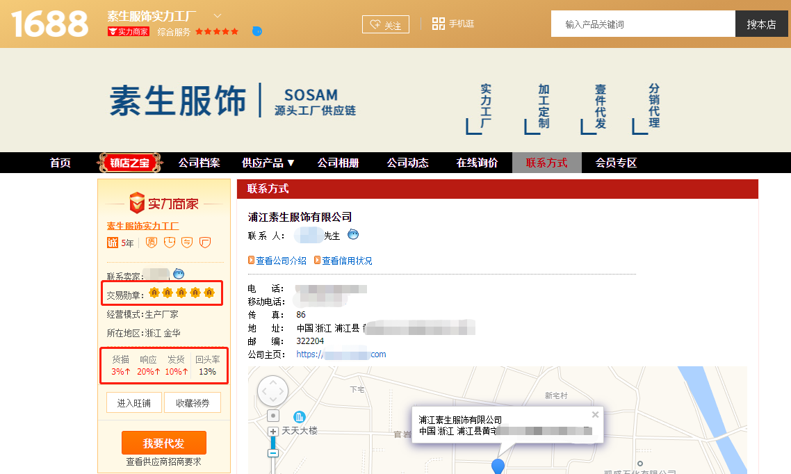The image size is (791, 474).
Task: Select the 联系方式 tab
Action: click(547, 163)
